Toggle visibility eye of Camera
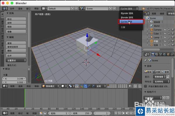This screenshot has height=116, width=175. pyautogui.click(x=165, y=30)
